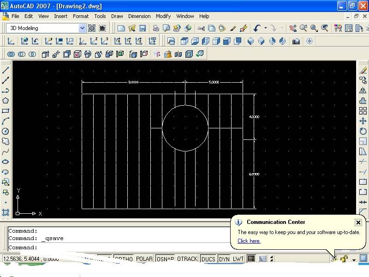Click the Array modify tool
Screen dimensions: 369x277
(x=363, y=111)
